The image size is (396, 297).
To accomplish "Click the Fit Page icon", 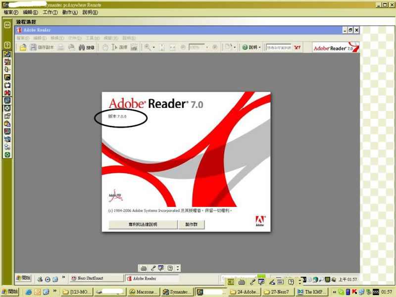I will coord(162,47).
